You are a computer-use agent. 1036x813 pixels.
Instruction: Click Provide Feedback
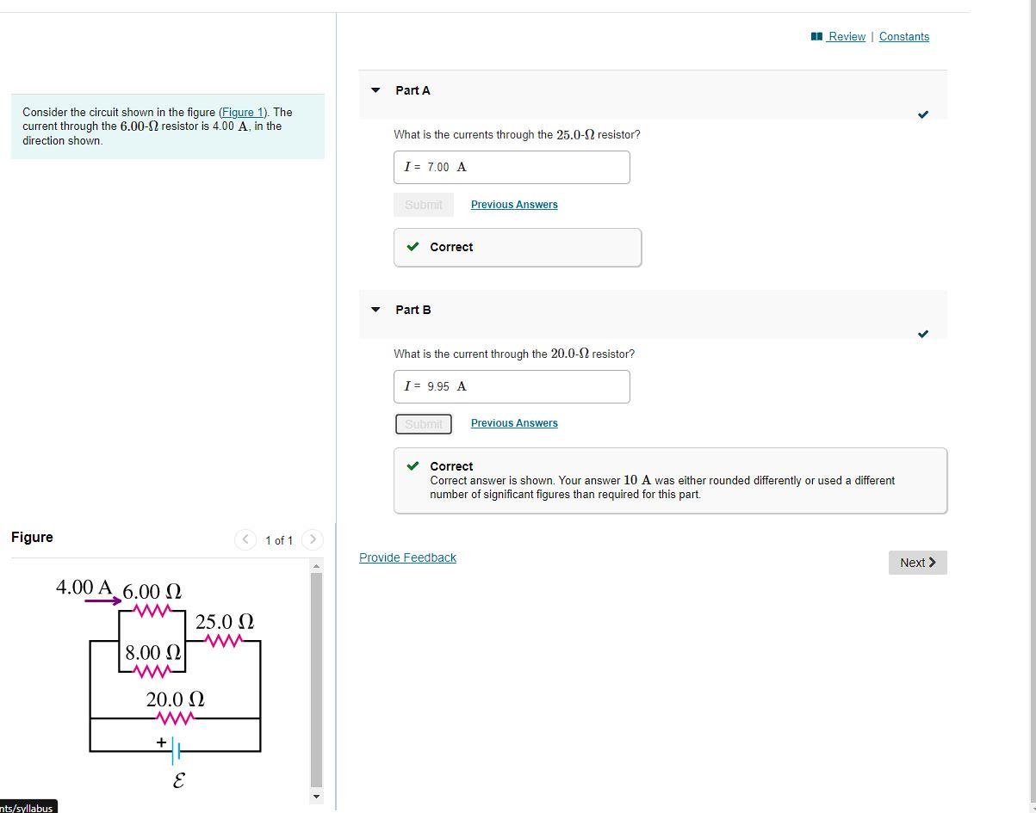point(407,557)
